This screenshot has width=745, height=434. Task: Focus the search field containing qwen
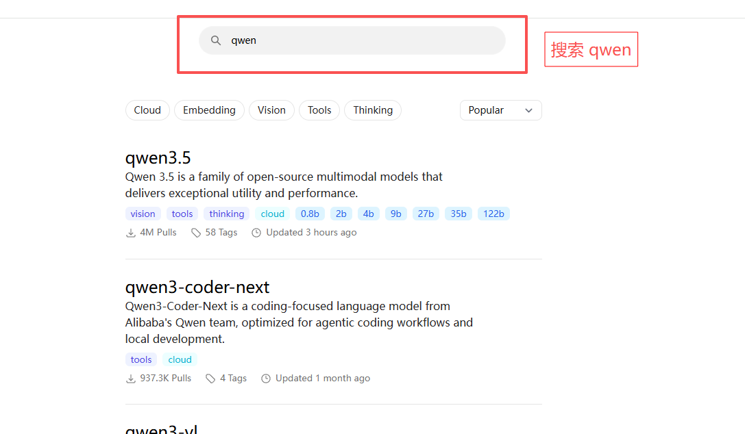coord(352,40)
